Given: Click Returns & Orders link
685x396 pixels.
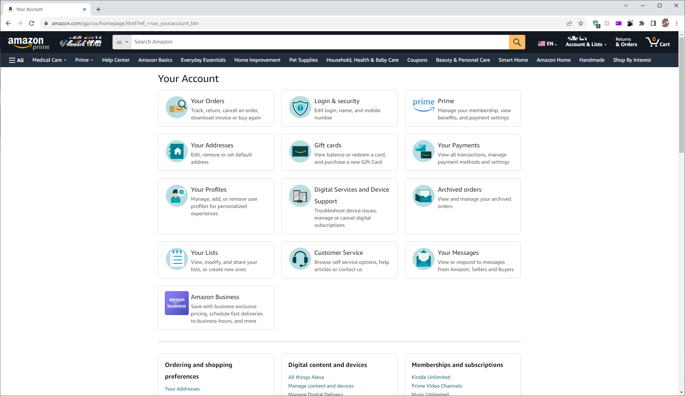Looking at the screenshot, I should click(x=626, y=42).
